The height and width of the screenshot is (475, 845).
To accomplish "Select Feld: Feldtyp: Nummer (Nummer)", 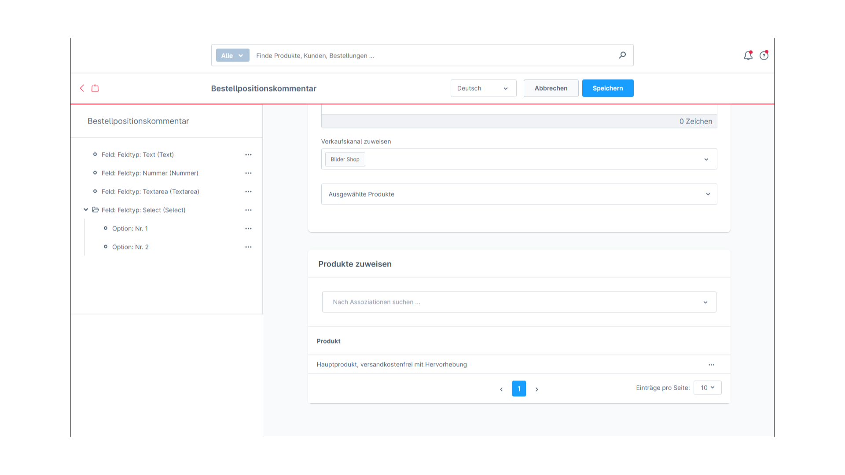I will click(x=150, y=173).
